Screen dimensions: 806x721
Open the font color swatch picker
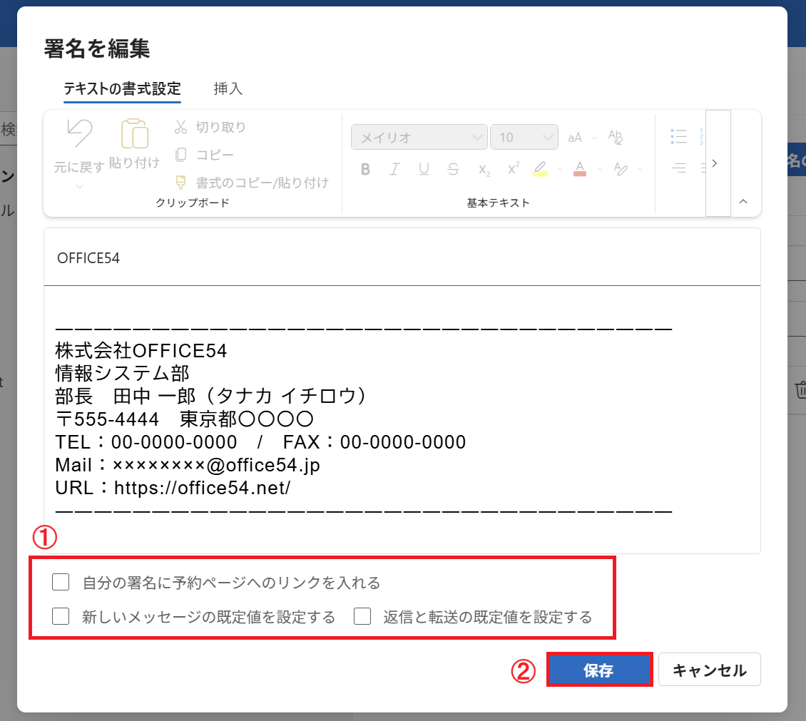580,169
